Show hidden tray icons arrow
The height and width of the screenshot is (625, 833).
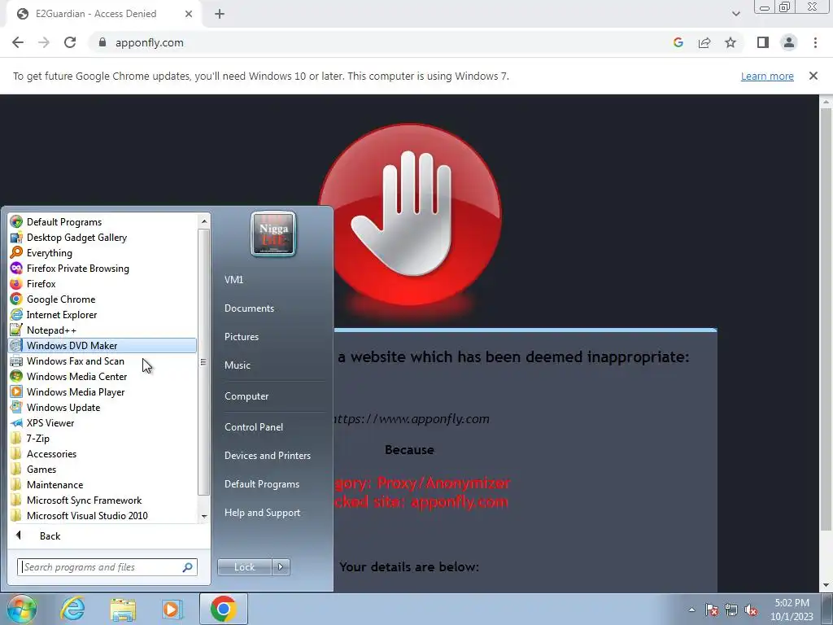click(x=691, y=610)
